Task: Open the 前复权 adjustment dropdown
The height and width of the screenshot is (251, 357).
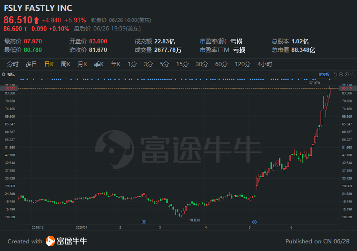Action: tap(324, 74)
